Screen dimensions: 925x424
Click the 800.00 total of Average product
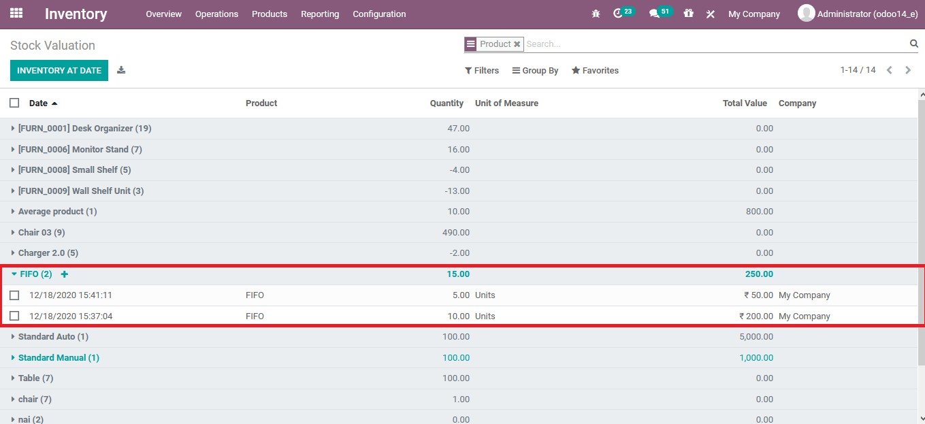click(x=760, y=212)
